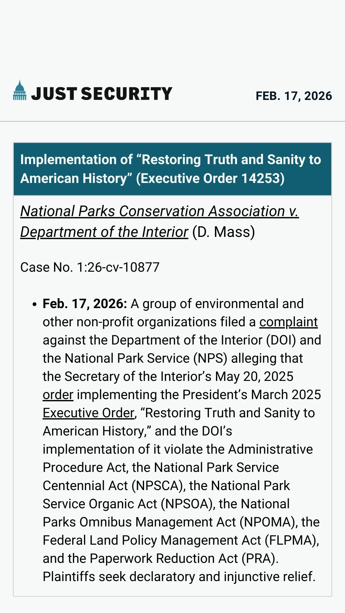Click "Plaintiffs seek declaratory and injunctive relief" sentence

point(179,577)
